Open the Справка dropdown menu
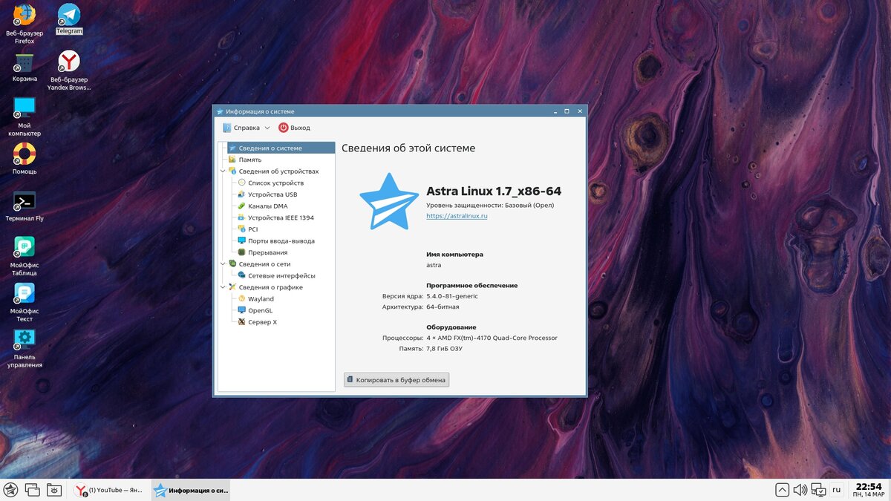Viewport: 891px width, 501px height. (247, 128)
